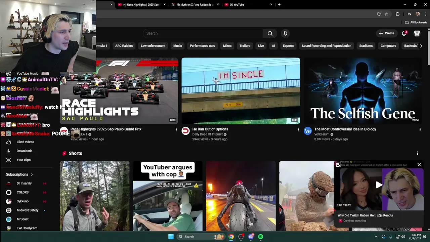Open the MrBeast subscription
The image size is (430, 242).
coord(23,219)
